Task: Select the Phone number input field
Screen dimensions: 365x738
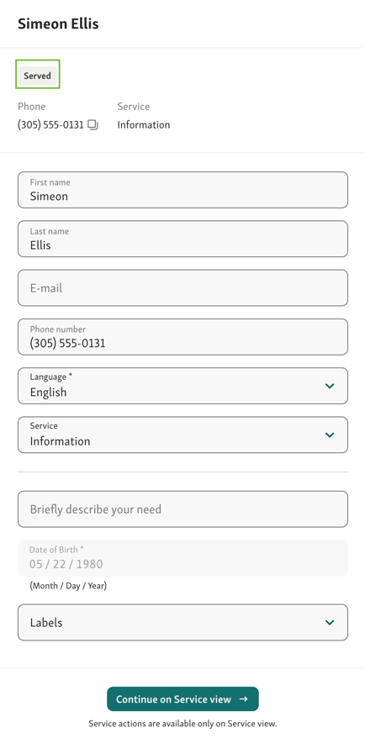Action: pos(182,337)
